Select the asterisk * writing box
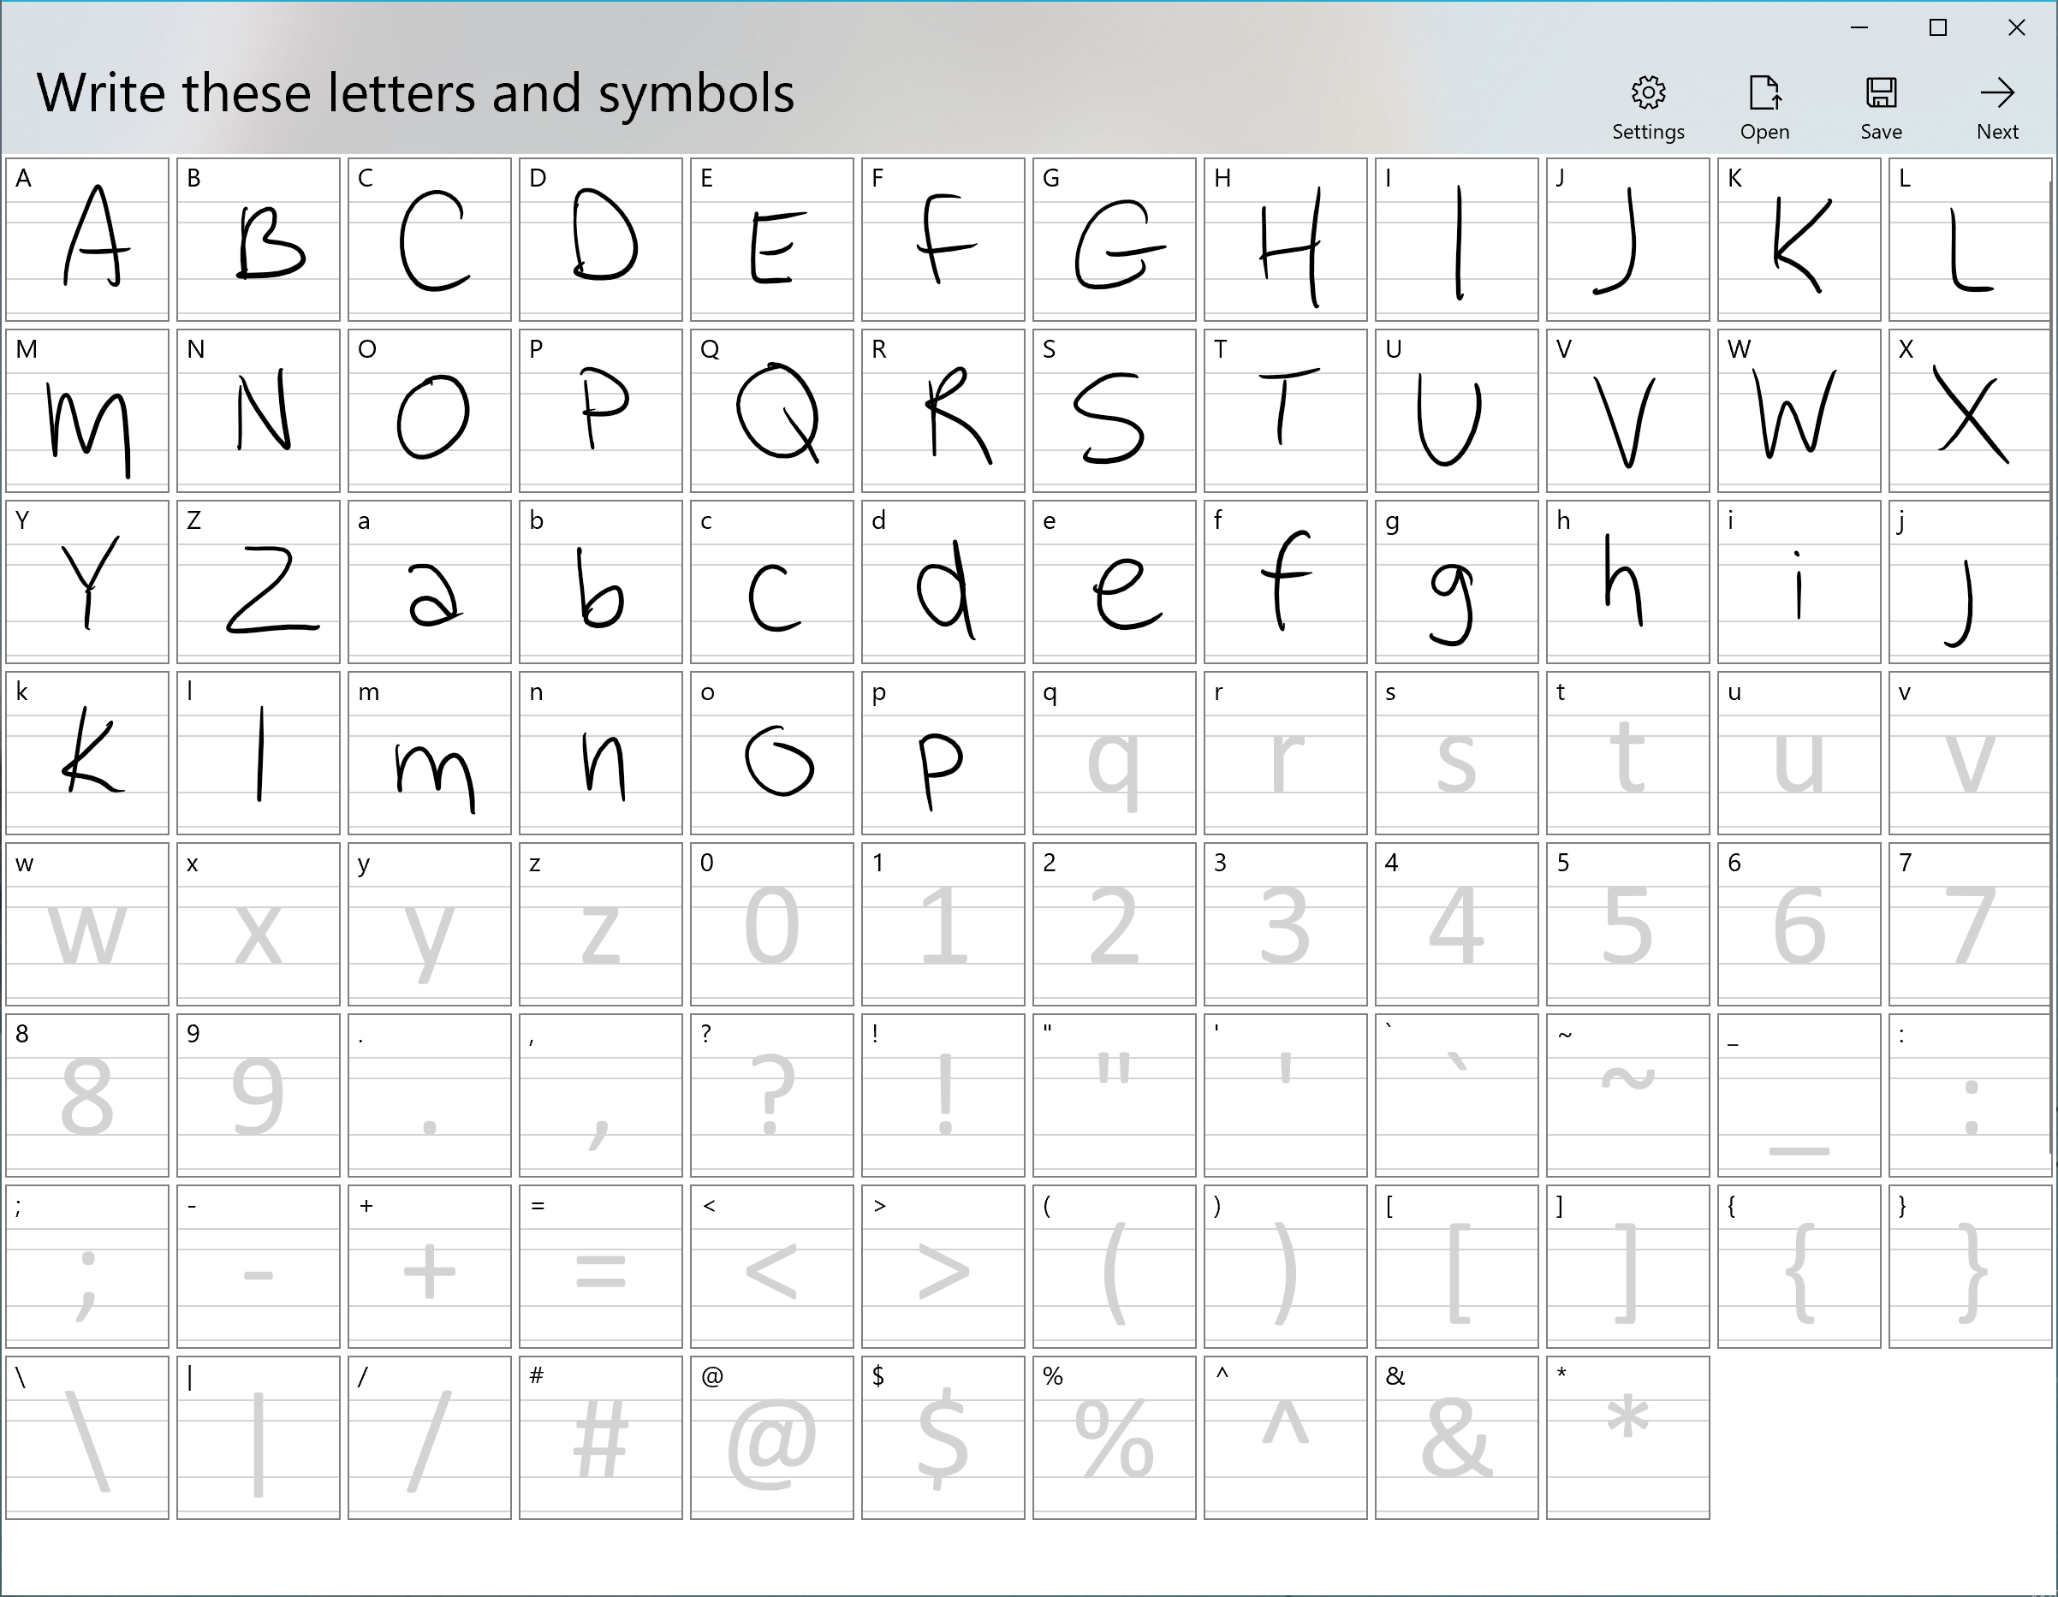This screenshot has height=1597, width=2058. click(x=1627, y=1439)
